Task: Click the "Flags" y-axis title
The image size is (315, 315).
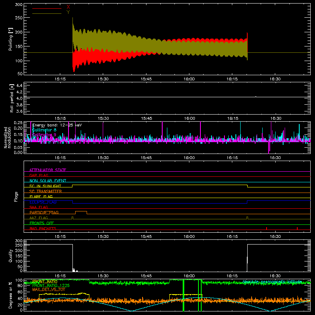Action: (16, 196)
